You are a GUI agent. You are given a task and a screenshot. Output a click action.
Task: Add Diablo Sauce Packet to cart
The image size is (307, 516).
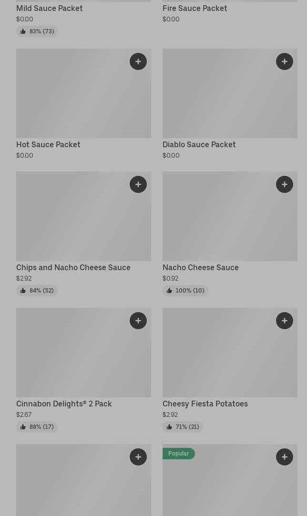[x=285, y=61]
